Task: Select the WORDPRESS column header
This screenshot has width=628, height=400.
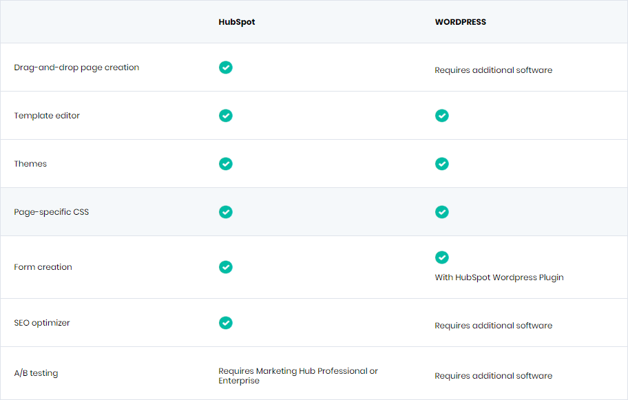Action: coord(460,22)
